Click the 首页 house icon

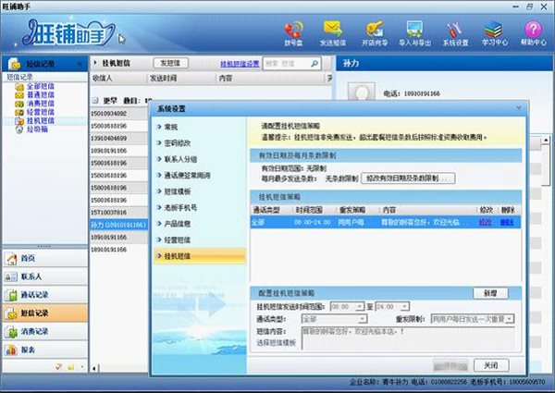11,259
